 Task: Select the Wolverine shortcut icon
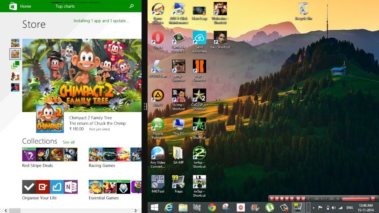point(220,14)
